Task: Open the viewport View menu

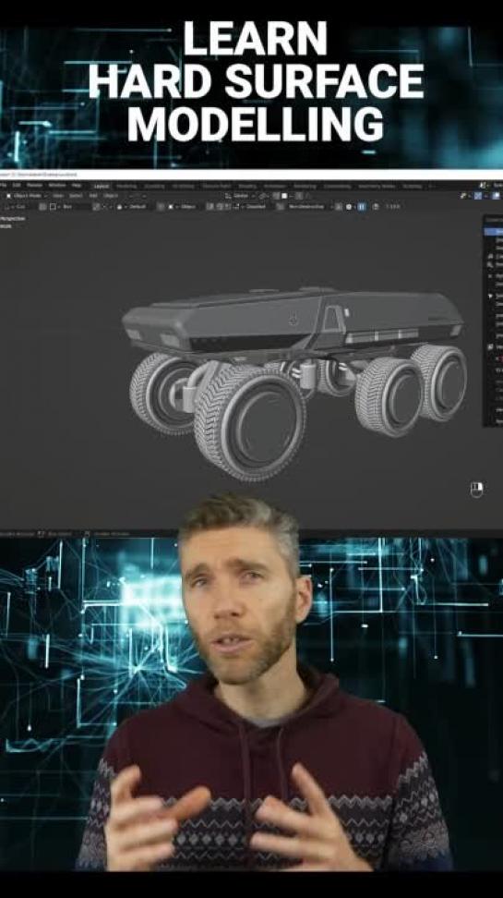Action: tap(58, 196)
